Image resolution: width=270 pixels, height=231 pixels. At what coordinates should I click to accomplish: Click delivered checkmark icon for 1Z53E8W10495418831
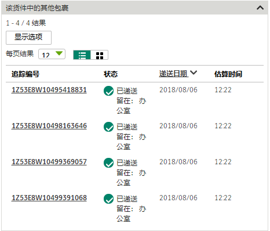click(x=108, y=91)
